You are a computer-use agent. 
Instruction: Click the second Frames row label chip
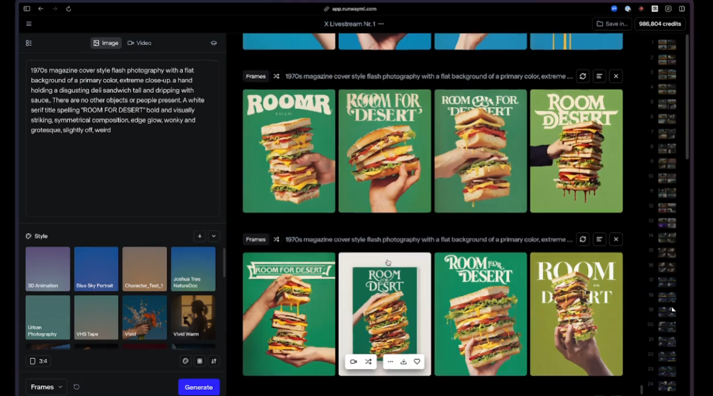tap(256, 239)
